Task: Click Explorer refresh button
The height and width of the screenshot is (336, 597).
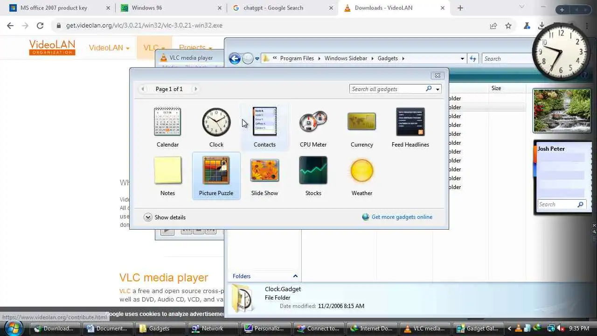Action: pyautogui.click(x=473, y=58)
